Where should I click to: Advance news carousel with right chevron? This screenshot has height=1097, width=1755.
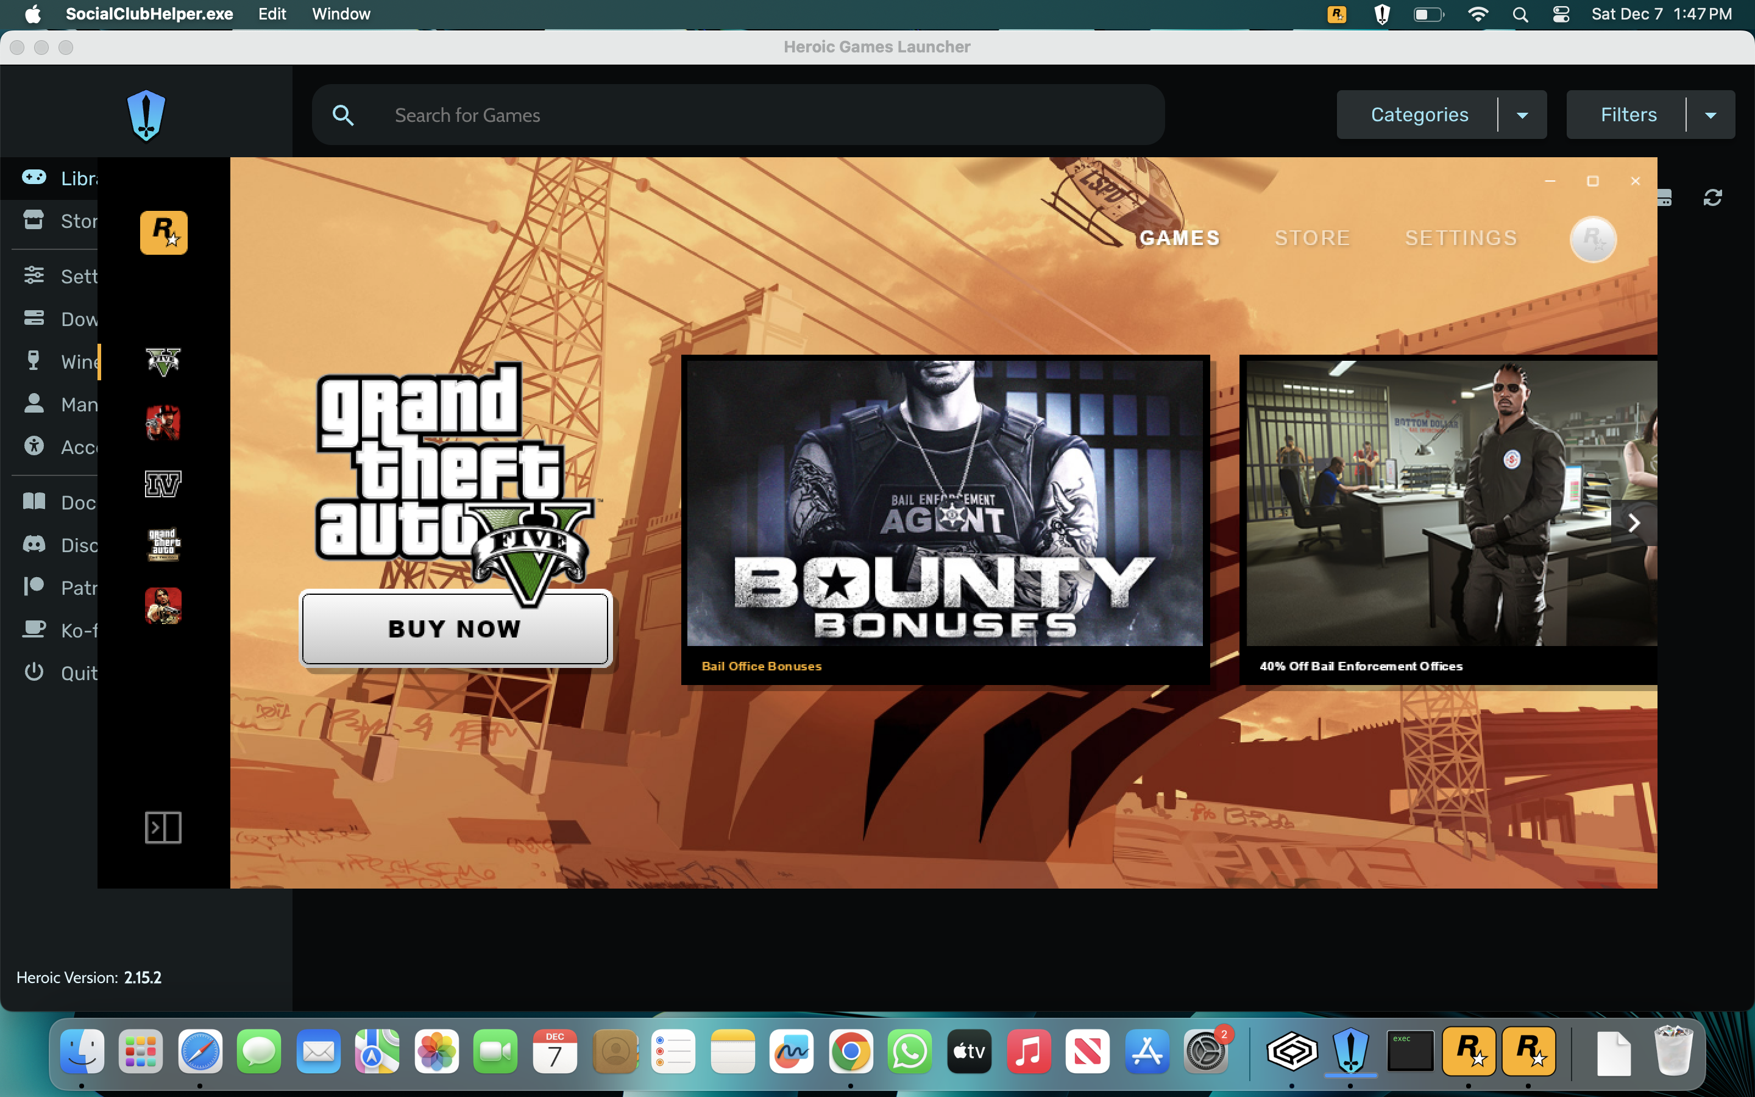(x=1633, y=523)
